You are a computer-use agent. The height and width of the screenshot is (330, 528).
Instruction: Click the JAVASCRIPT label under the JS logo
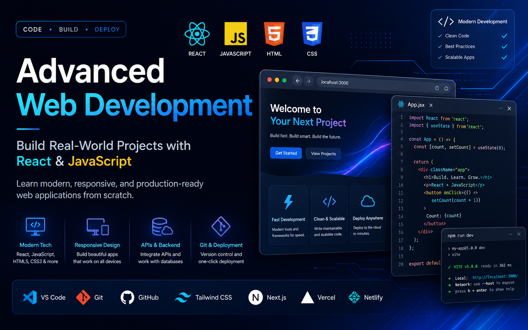pos(236,54)
